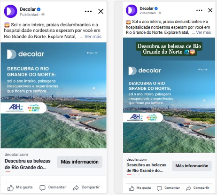
Task: Expand right ad text with Ver más
Action: click(203, 32)
